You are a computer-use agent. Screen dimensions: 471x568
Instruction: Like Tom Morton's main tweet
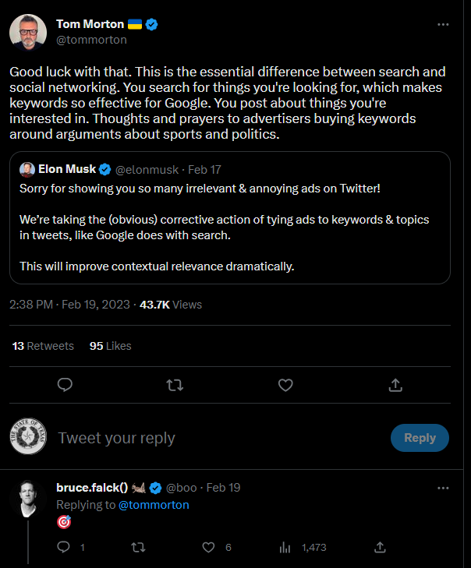285,385
